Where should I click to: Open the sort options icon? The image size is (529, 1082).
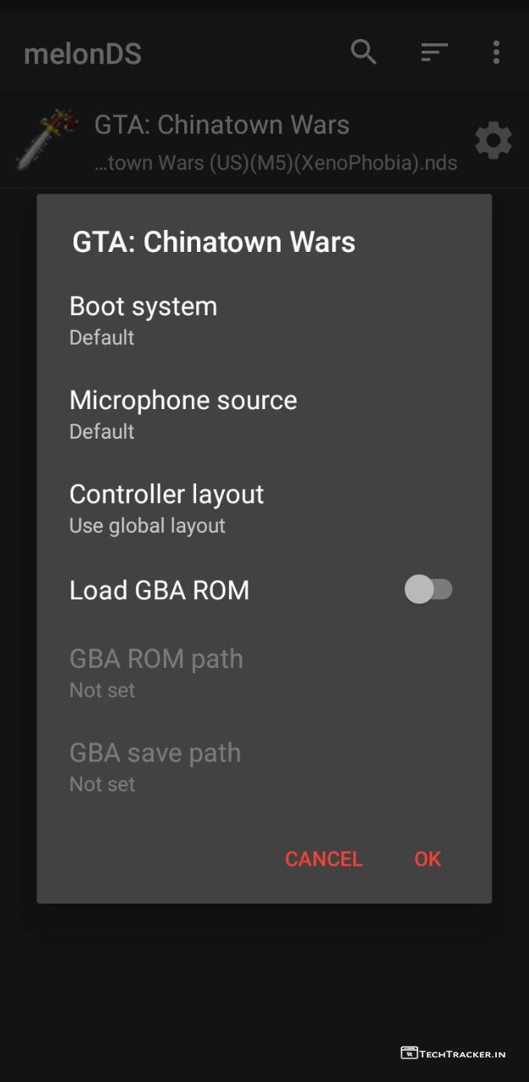[x=434, y=52]
